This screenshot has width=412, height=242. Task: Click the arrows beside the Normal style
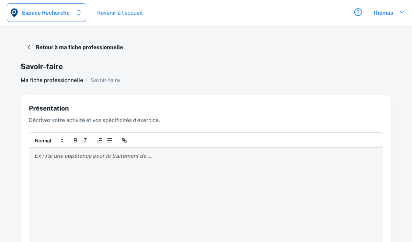point(62,140)
